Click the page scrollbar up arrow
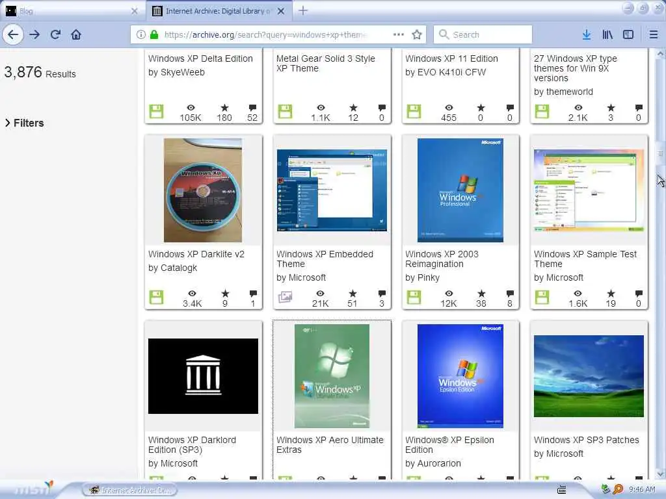The image size is (666, 499). pos(660,55)
